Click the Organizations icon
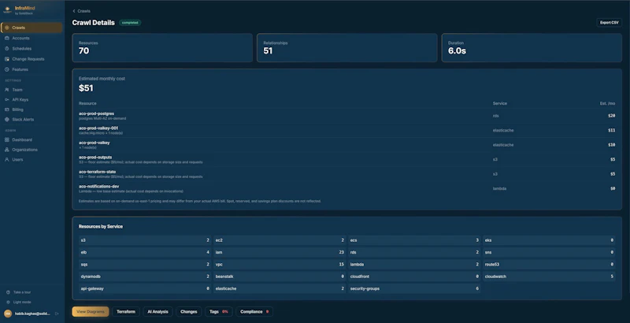This screenshot has width=630, height=323. (7, 150)
